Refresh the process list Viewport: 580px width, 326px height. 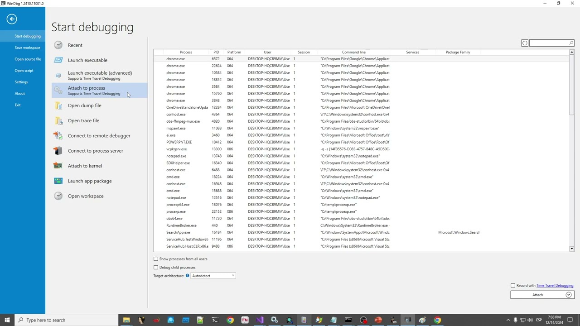tap(525, 43)
